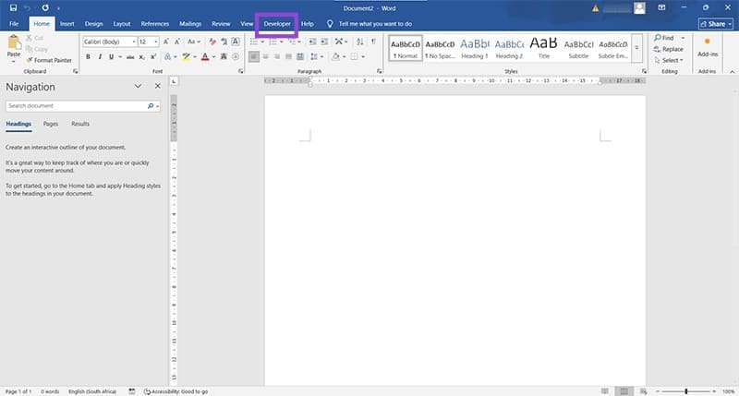This screenshot has width=739, height=396.
Task: Clear all formatting with eraser icon
Action: [212, 42]
